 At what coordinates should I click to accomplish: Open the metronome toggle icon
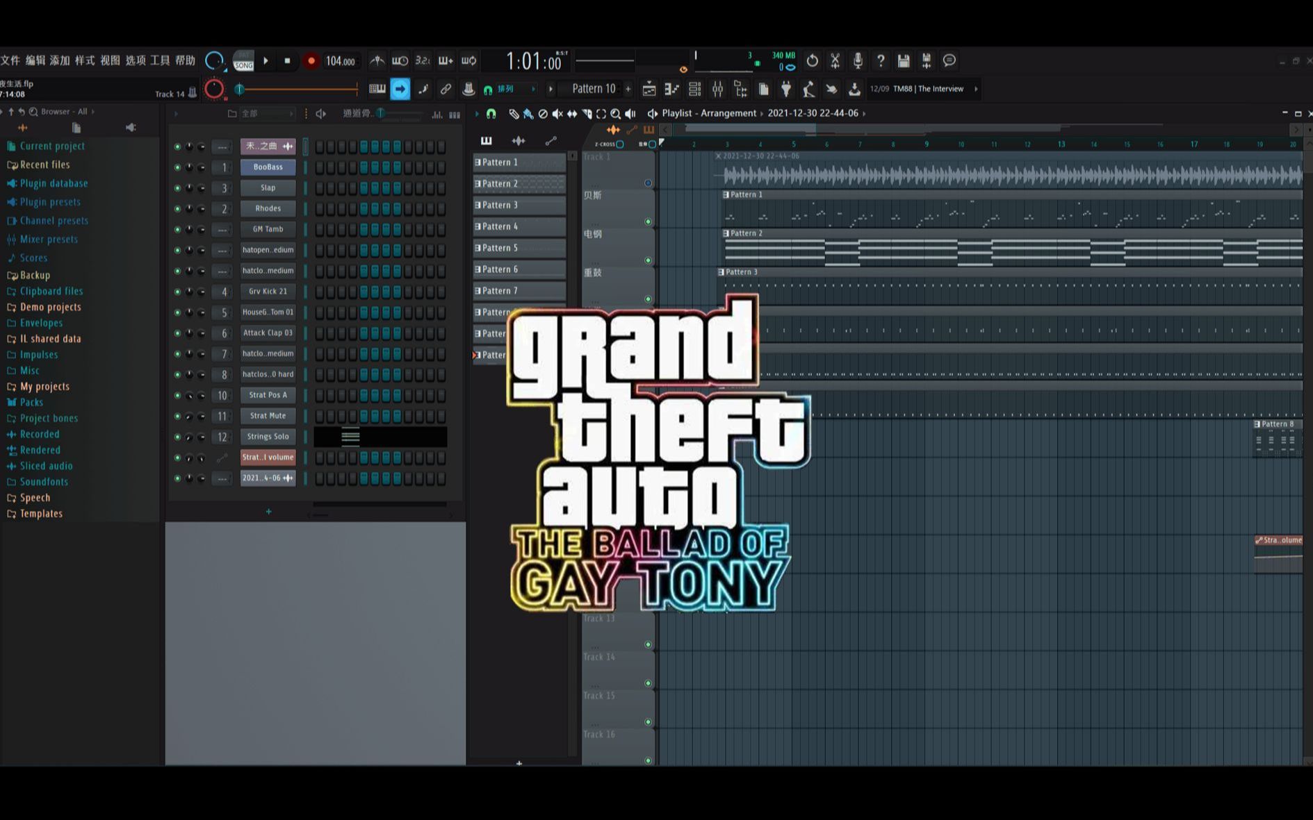377,61
